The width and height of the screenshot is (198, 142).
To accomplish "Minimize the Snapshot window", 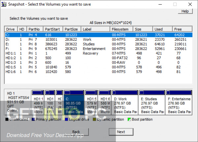I will point(160,4).
